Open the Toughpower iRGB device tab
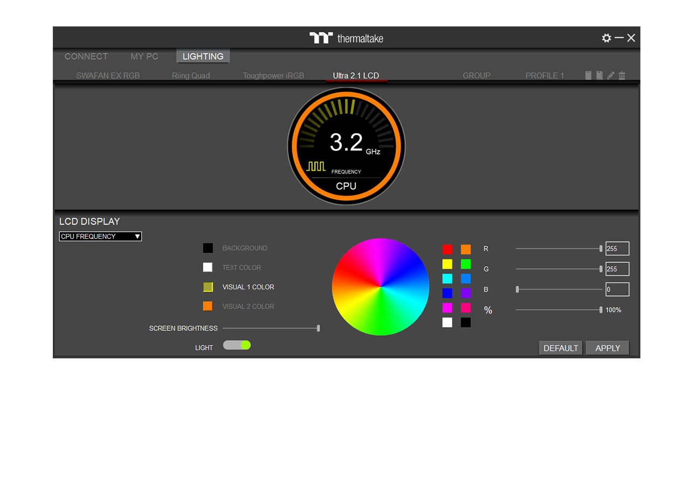 point(273,75)
